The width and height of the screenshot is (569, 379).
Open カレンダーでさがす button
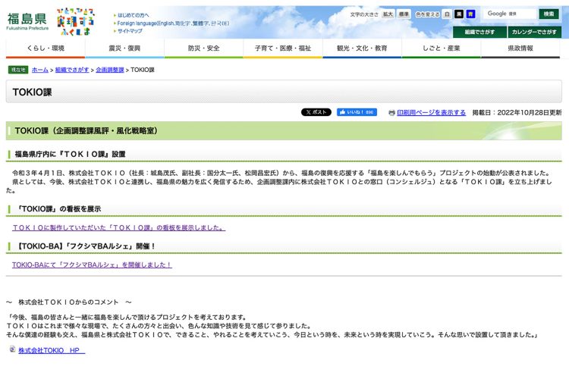click(534, 32)
